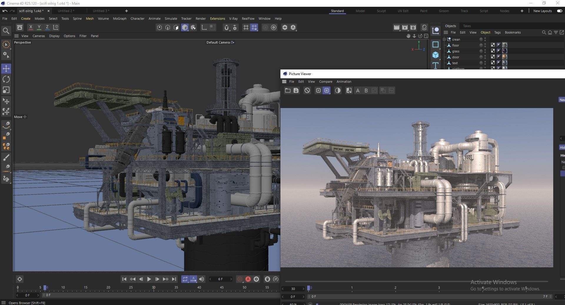Image resolution: width=565 pixels, height=305 pixels.
Task: Switch to Sculpt layout tab
Action: (x=381, y=11)
